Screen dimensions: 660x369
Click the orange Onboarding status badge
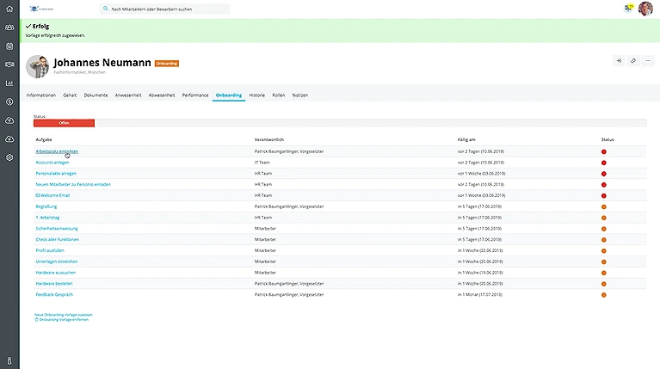pyautogui.click(x=167, y=64)
